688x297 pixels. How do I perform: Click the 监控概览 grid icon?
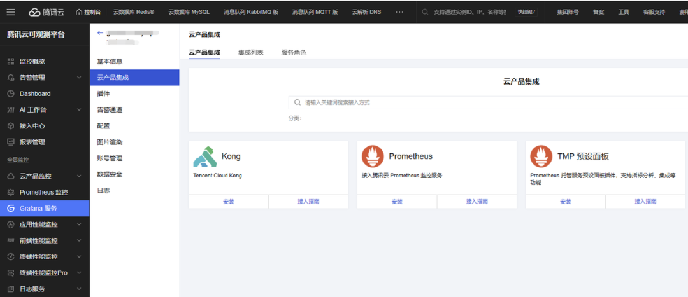(11, 62)
